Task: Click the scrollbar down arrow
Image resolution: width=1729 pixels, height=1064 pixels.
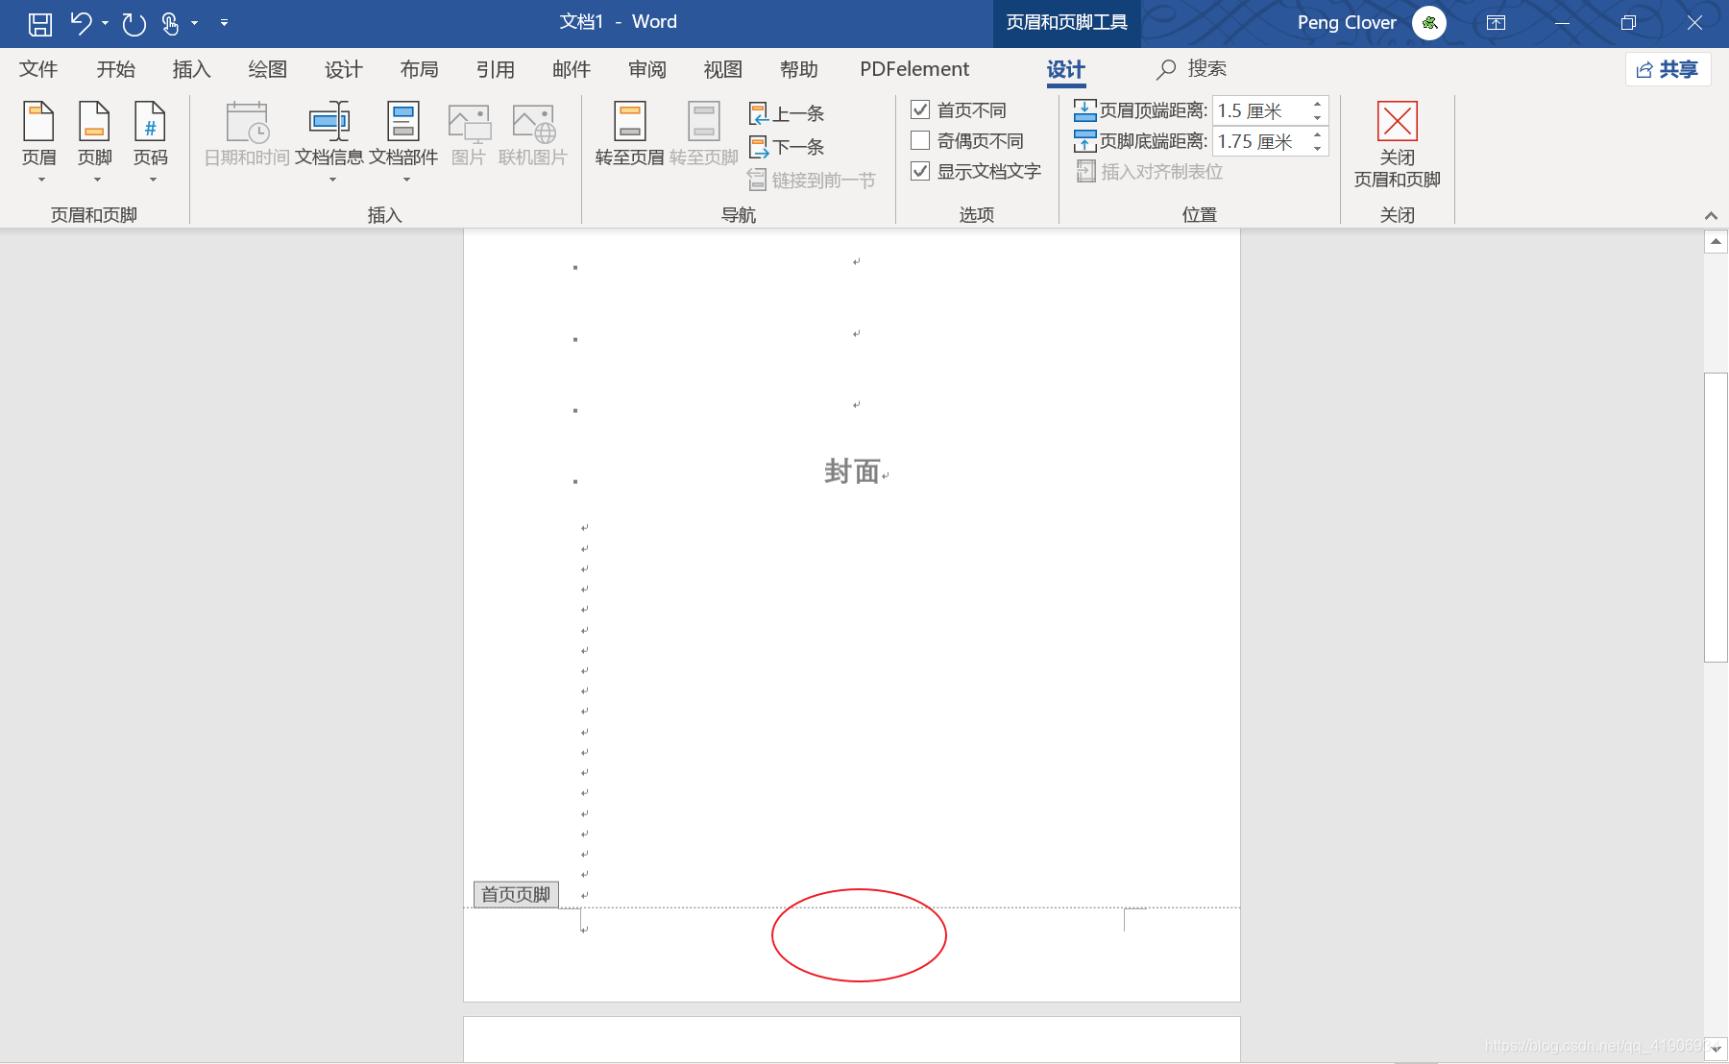Action: [1716, 1050]
